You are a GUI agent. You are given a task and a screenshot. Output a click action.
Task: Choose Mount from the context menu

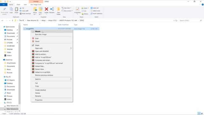(x=52, y=31)
